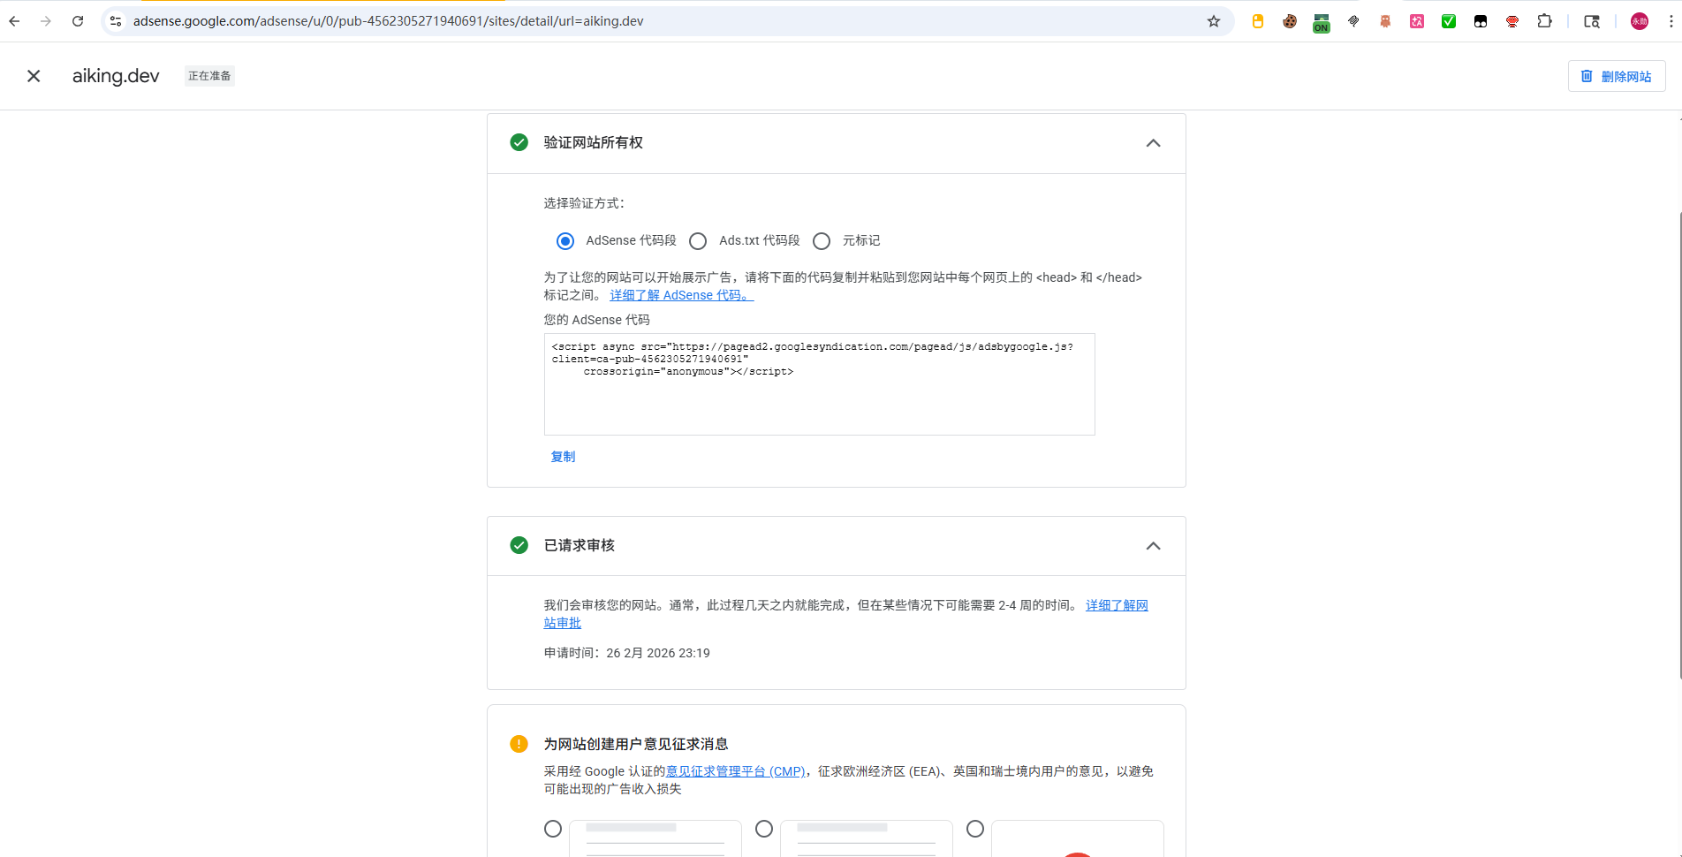Choose the first consent message option radio
1682x857 pixels.
coord(553,829)
